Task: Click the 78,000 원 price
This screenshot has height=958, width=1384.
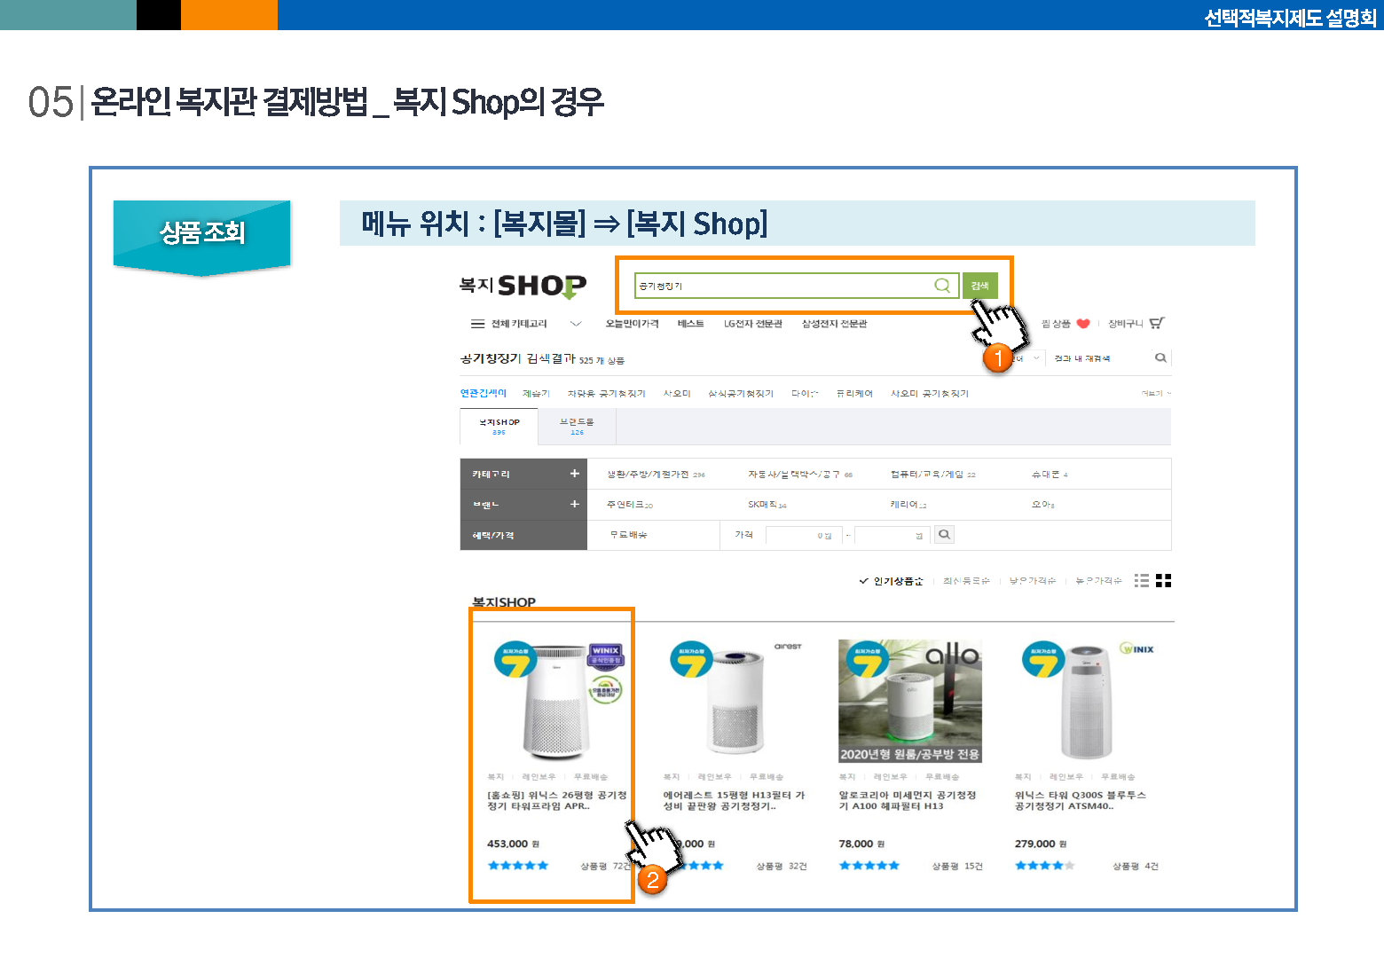Action: [x=861, y=844]
